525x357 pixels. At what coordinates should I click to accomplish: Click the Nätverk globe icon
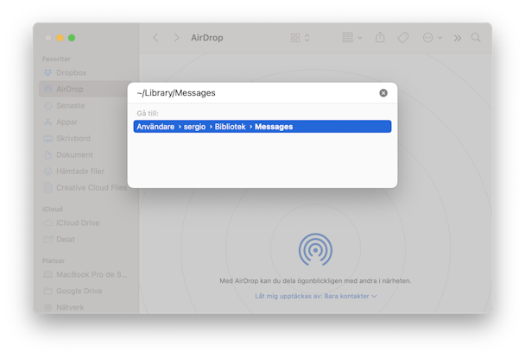pos(48,307)
